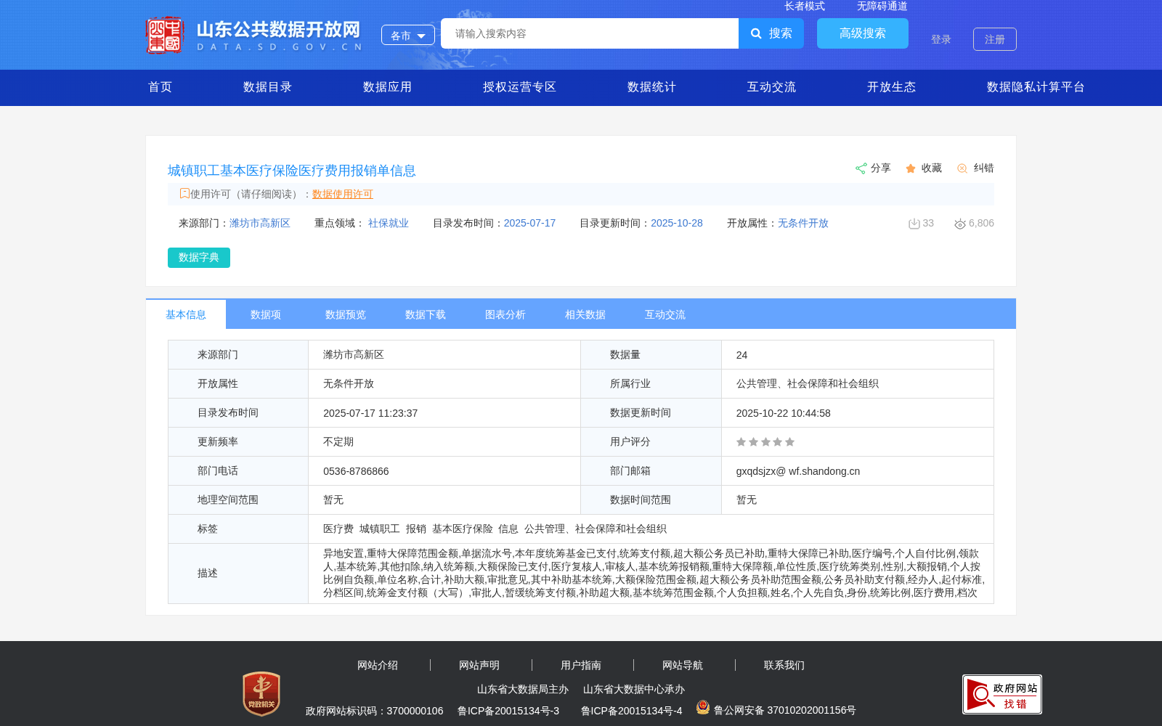
Task: Click the 医疗费 tag
Action: pos(338,529)
